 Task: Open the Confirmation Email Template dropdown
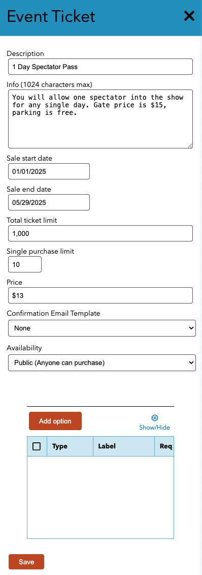[102, 328]
